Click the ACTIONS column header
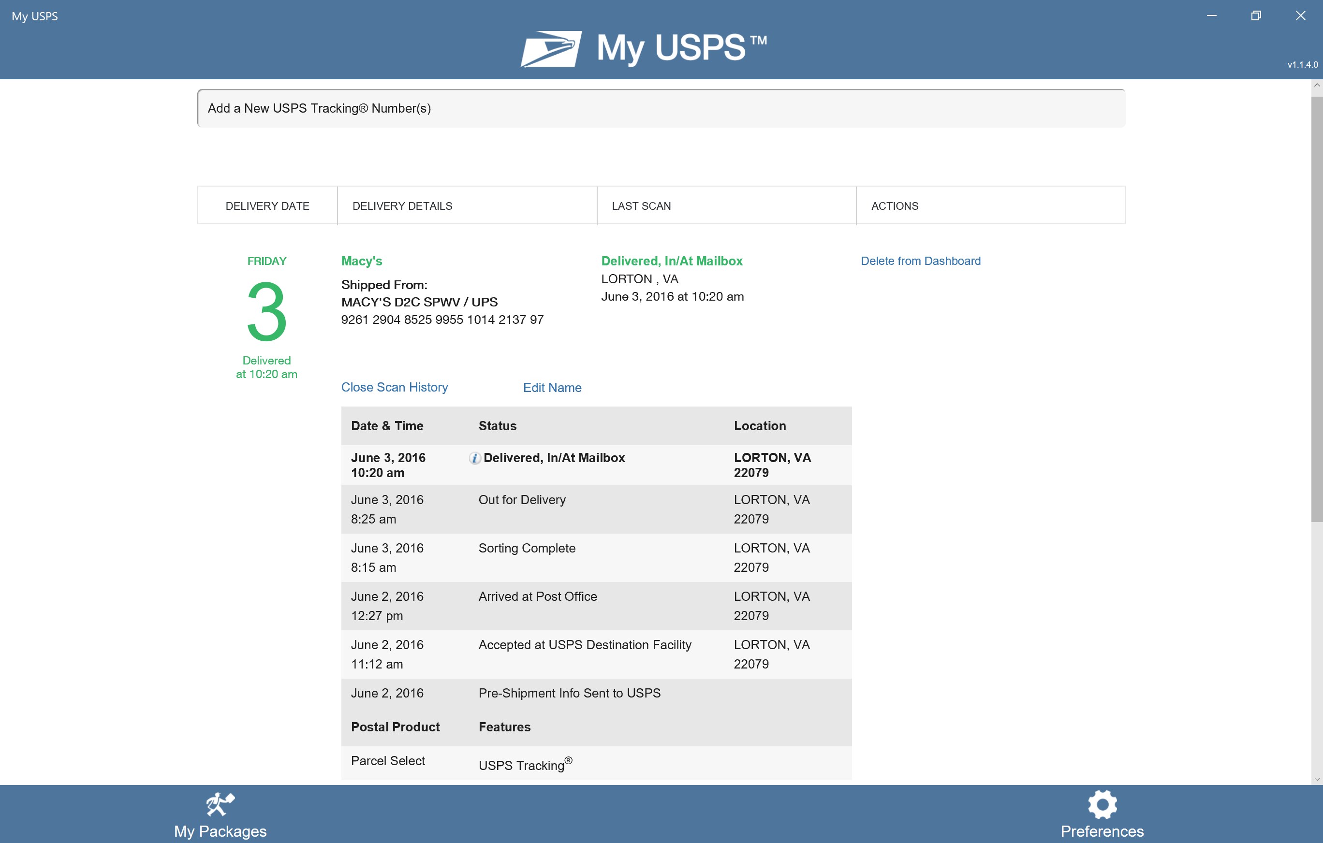This screenshot has width=1323, height=843. [x=895, y=206]
